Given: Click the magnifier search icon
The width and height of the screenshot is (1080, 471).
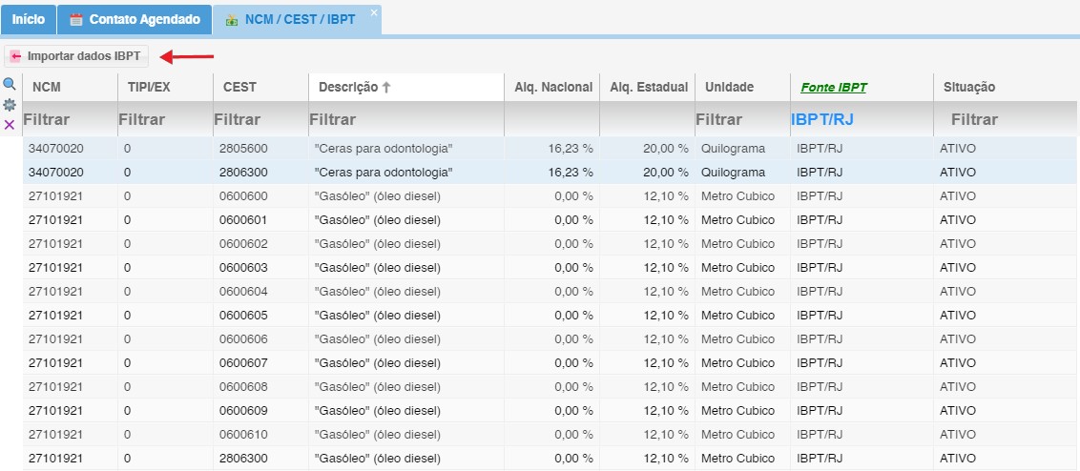Looking at the screenshot, I should coord(10,85).
